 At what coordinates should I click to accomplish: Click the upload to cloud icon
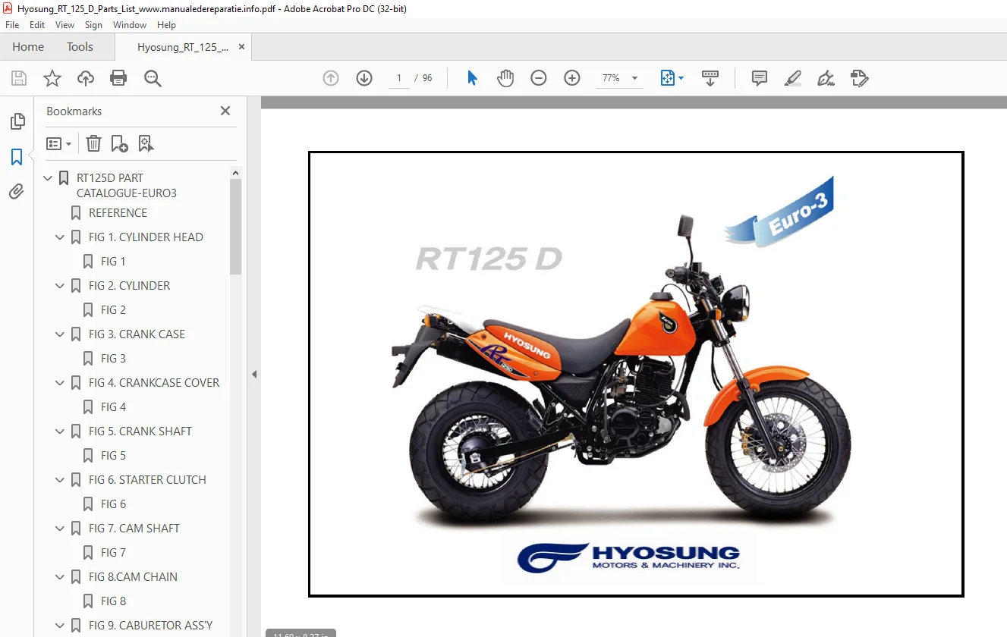86,78
